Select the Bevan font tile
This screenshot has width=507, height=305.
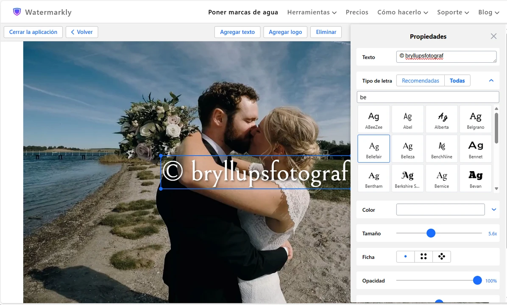[x=475, y=178]
